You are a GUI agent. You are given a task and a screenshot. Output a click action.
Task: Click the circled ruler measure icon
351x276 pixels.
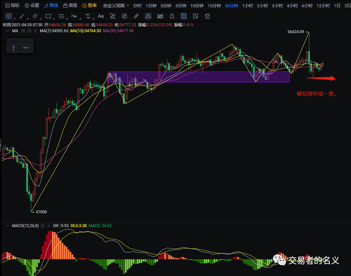pos(125,16)
